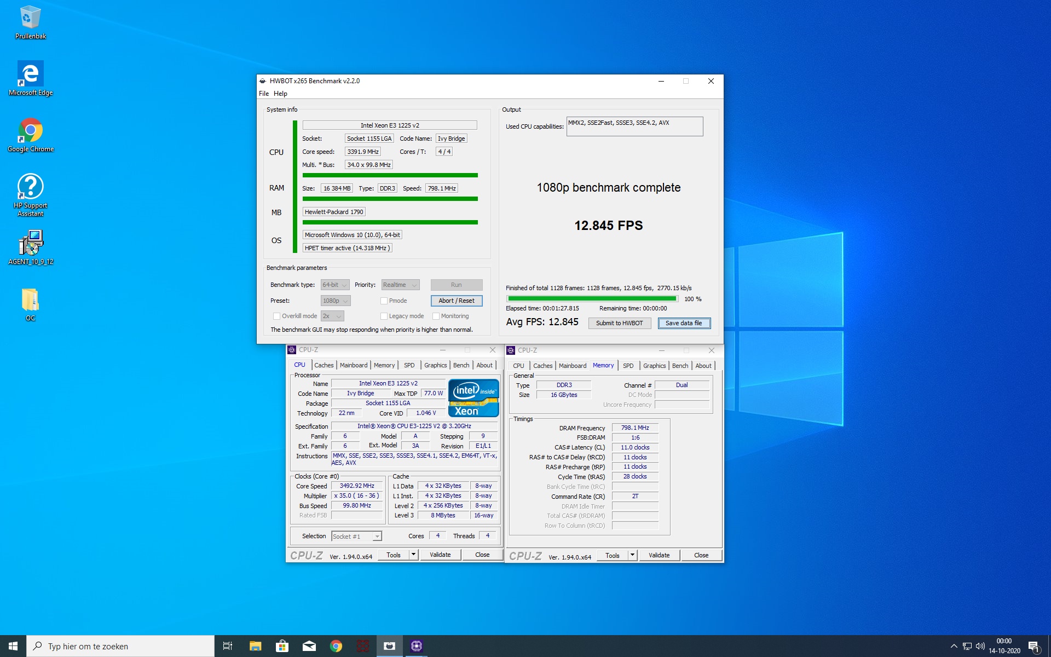The height and width of the screenshot is (657, 1051).
Task: Open SPD tab in right CPU-Z
Action: coord(628,366)
